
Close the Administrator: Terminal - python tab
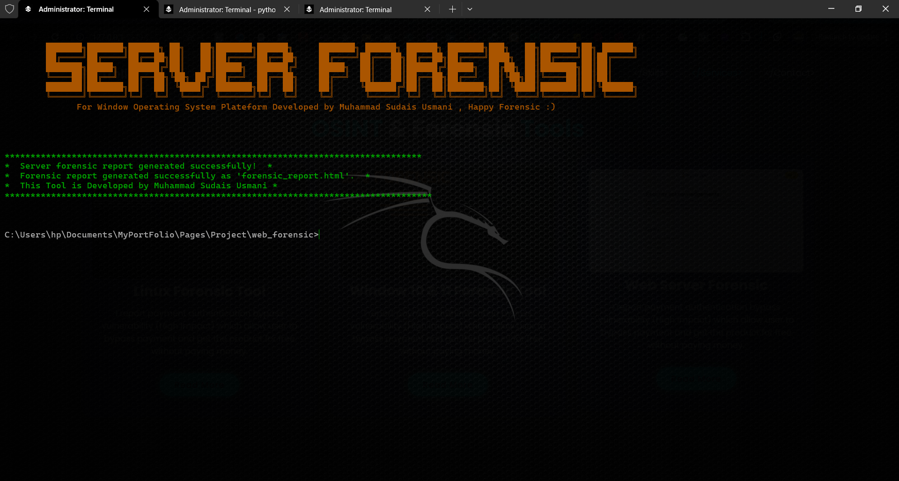coord(287,9)
